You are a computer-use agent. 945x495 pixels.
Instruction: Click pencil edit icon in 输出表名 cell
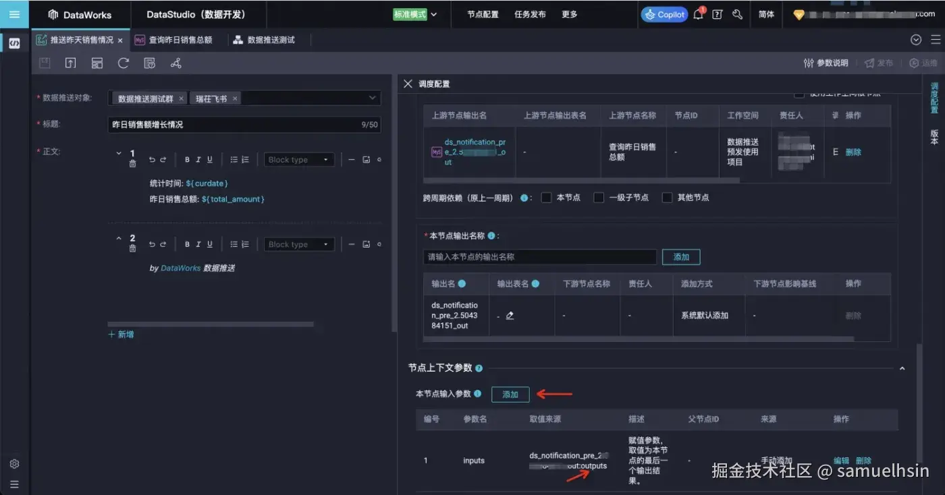tap(510, 316)
